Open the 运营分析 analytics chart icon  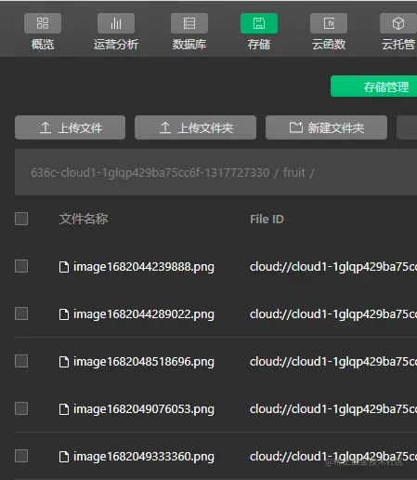click(x=116, y=23)
